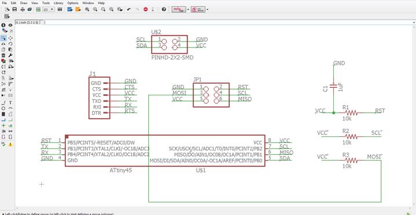Open the Edit menu
Screen dimensions: 416x215
coord(13,3)
